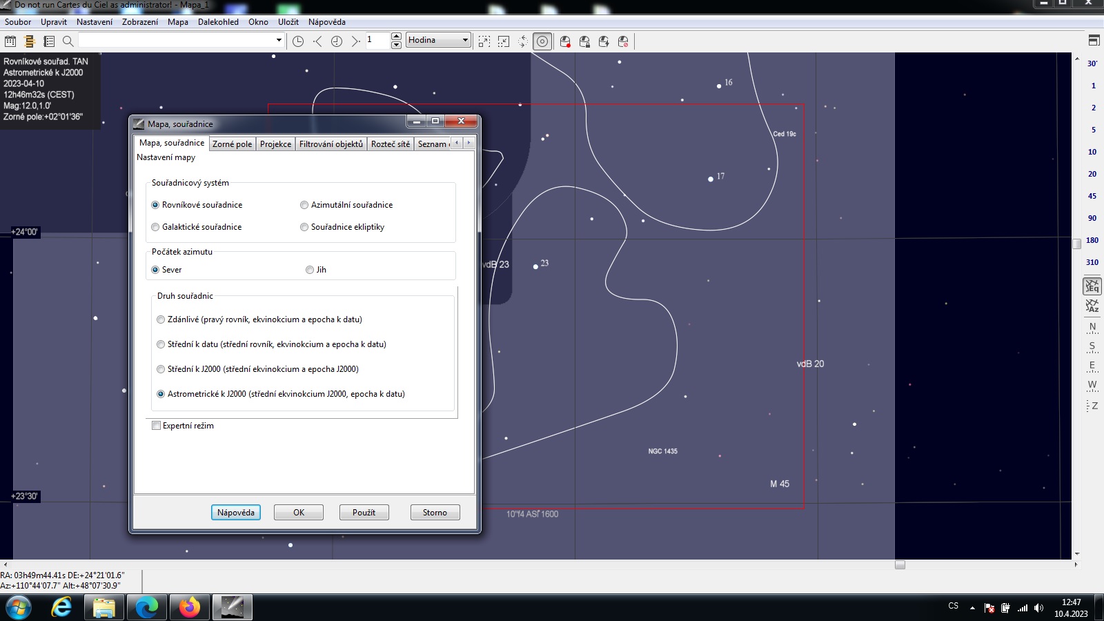Click the Použít button
This screenshot has height=621, width=1104.
[364, 513]
